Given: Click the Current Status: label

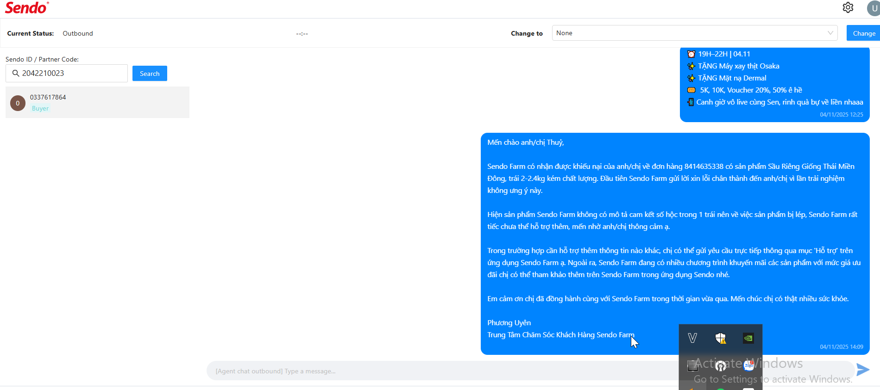Looking at the screenshot, I should [31, 33].
